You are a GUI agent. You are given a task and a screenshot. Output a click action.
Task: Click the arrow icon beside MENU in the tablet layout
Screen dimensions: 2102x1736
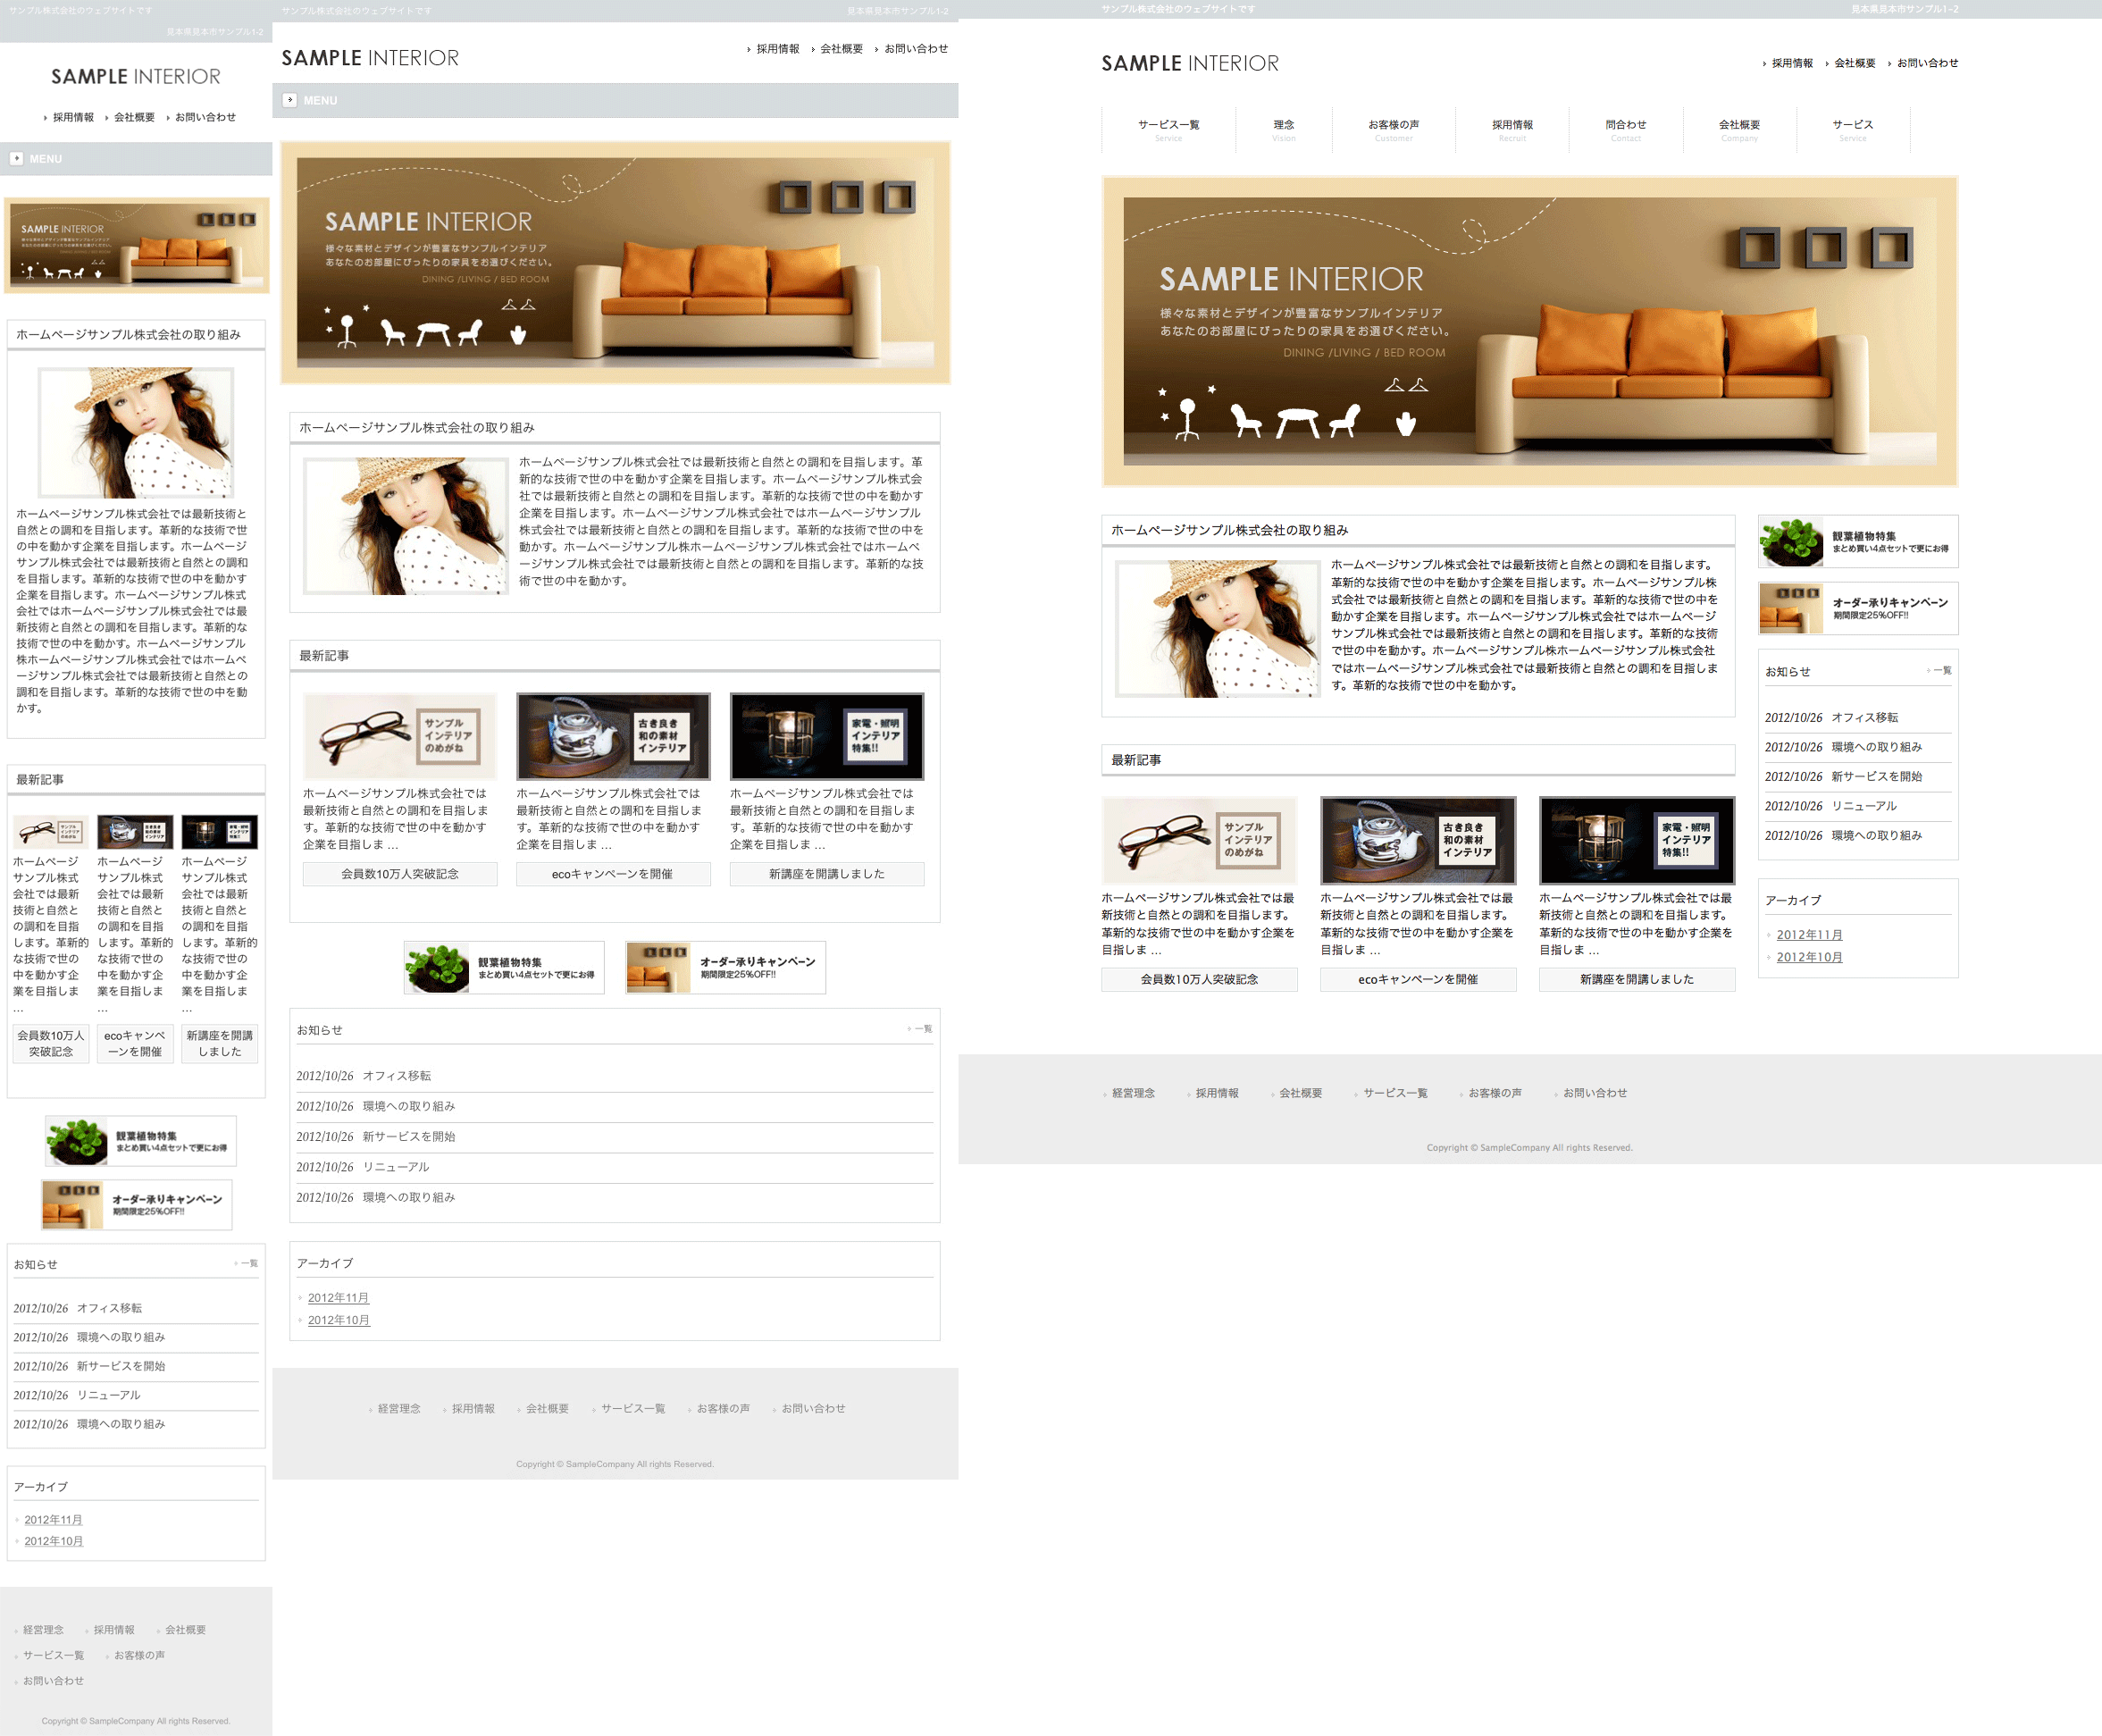pyautogui.click(x=290, y=100)
